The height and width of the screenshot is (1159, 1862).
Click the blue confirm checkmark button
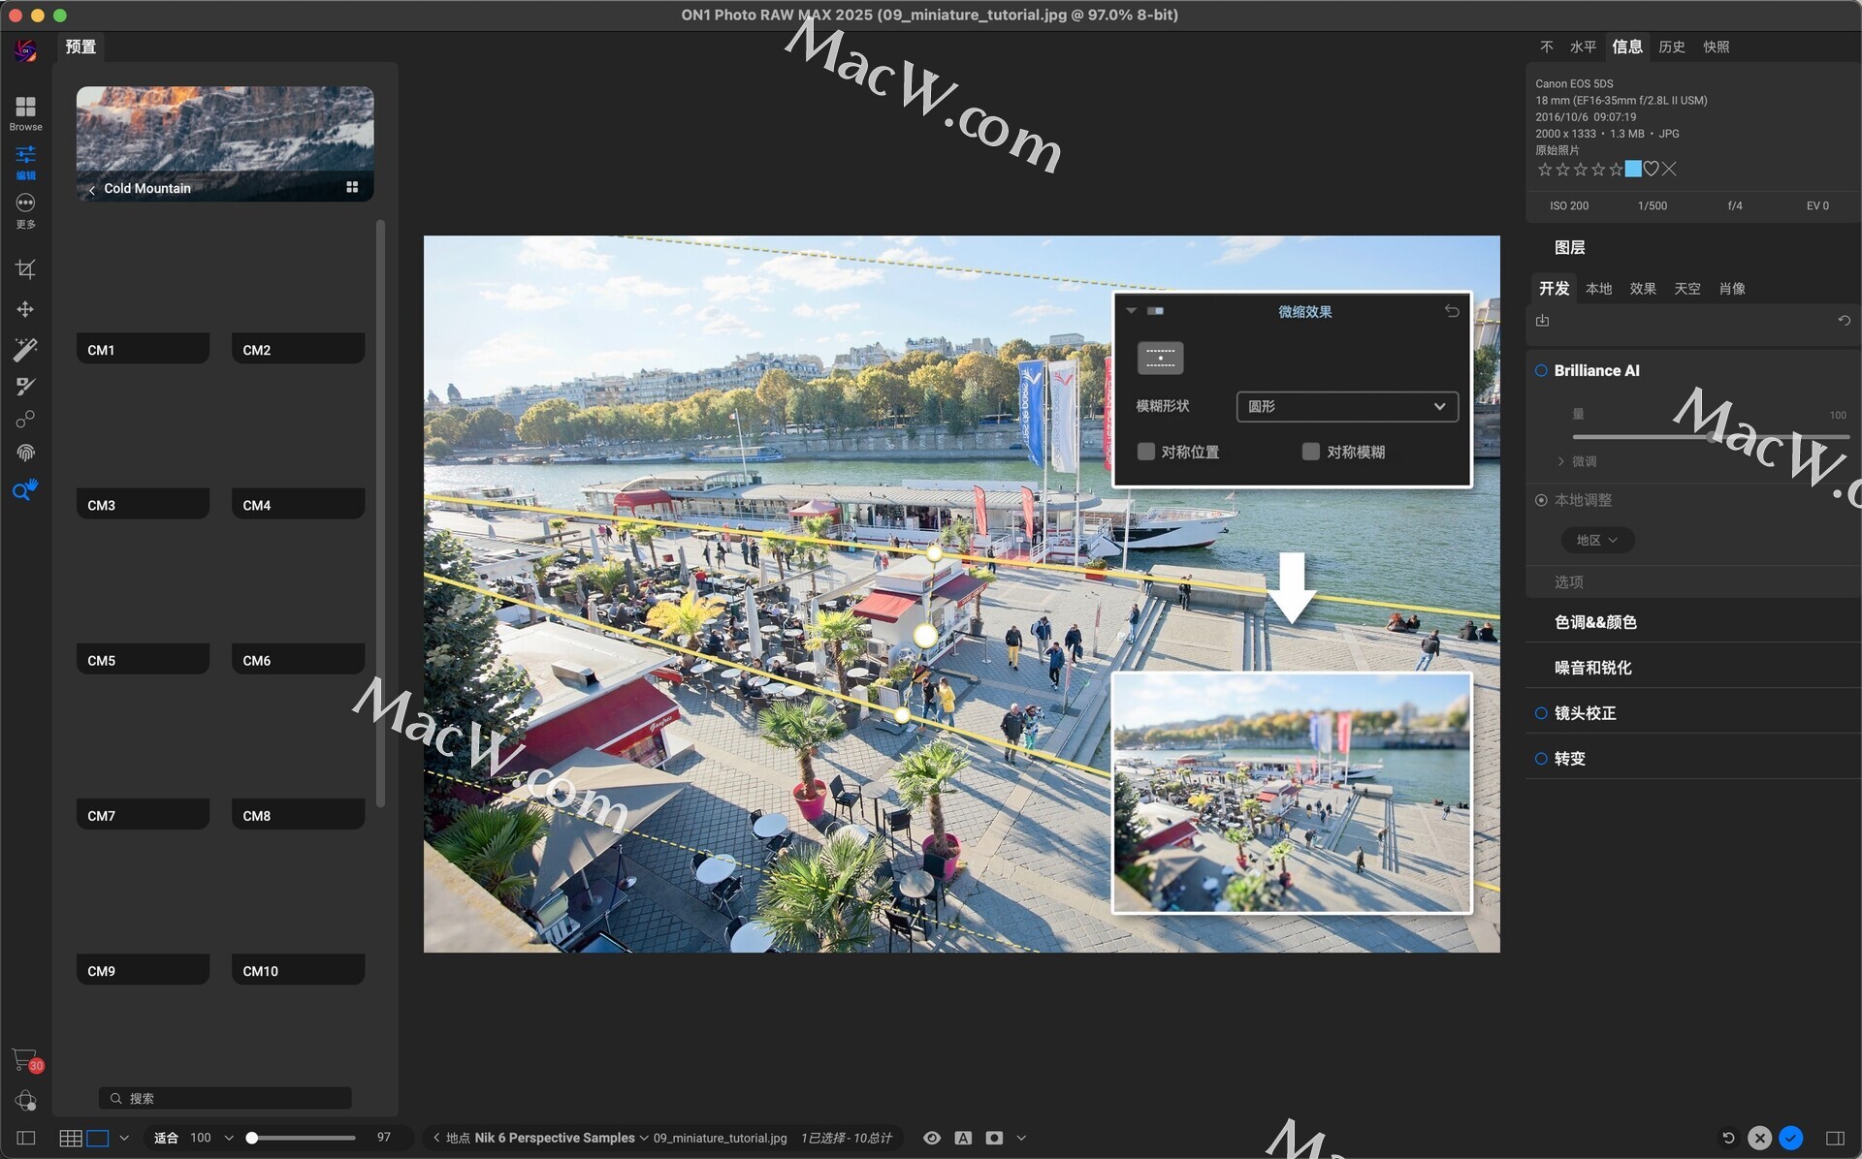click(x=1791, y=1138)
